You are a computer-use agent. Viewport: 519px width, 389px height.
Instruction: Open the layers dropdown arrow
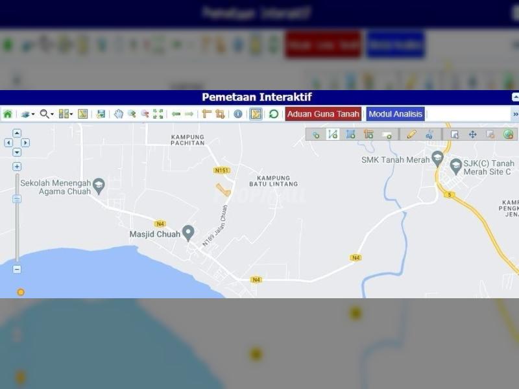click(33, 115)
